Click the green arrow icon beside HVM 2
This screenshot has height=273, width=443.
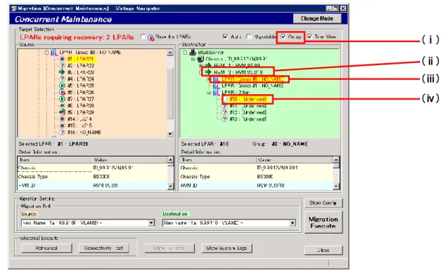tap(209, 72)
